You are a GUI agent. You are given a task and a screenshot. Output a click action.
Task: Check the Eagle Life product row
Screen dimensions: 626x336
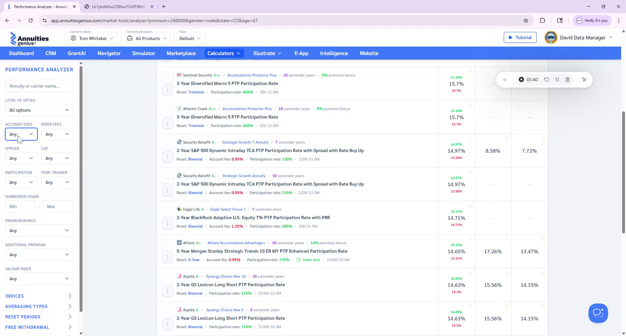(x=168, y=212)
